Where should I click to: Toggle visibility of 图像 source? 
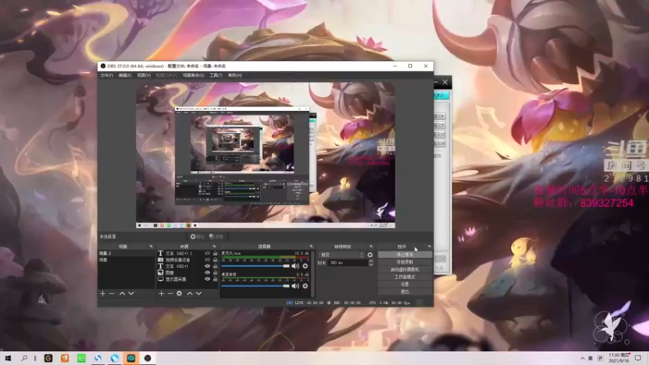(x=208, y=273)
